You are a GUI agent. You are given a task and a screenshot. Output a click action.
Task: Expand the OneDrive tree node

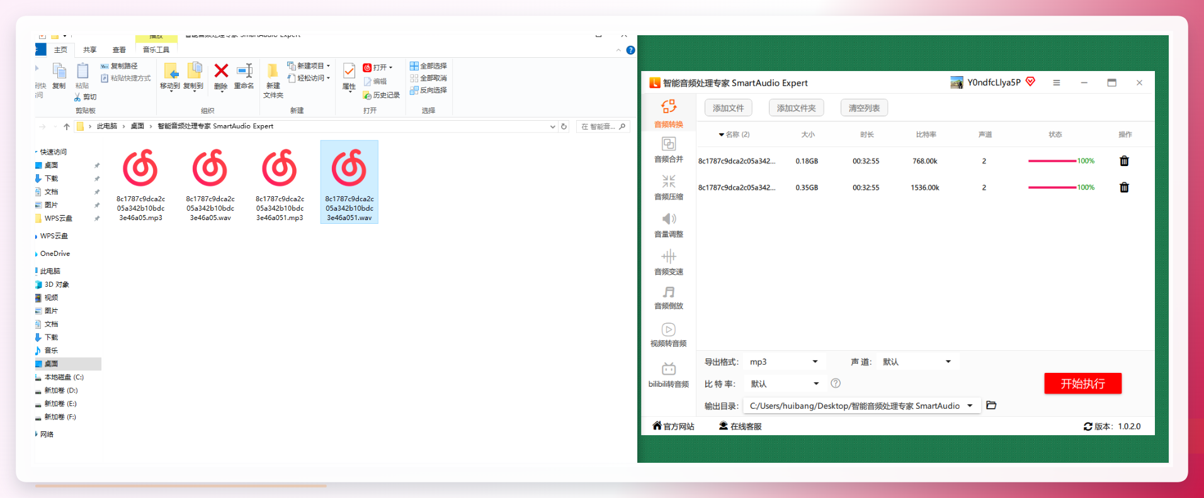pos(36,254)
